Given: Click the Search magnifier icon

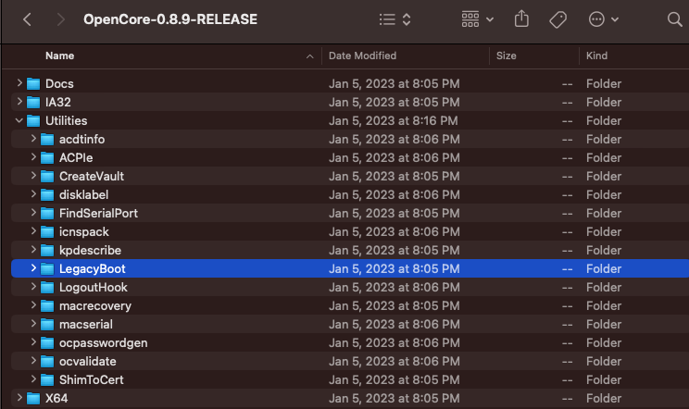Looking at the screenshot, I should point(674,19).
